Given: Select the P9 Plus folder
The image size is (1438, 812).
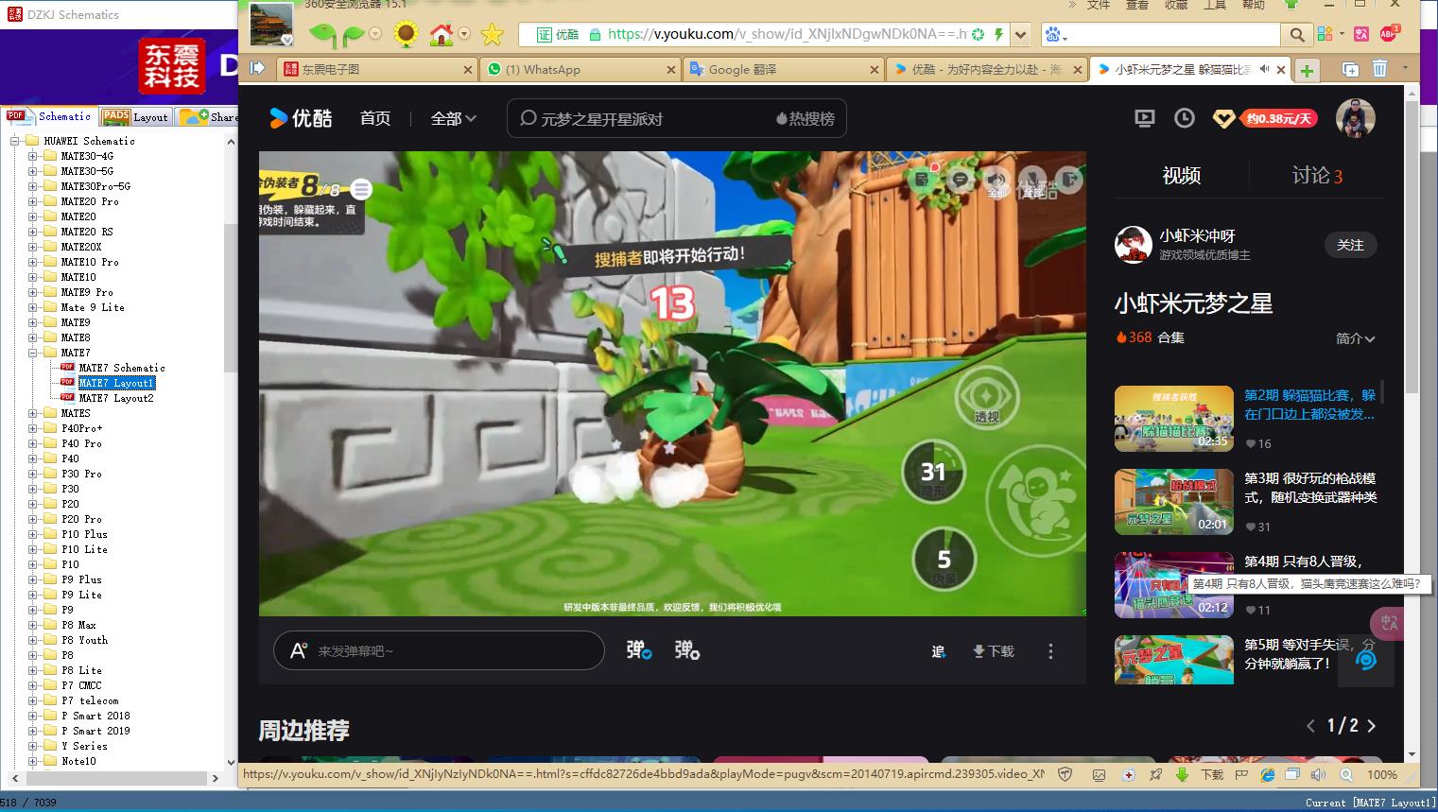Looking at the screenshot, I should (x=81, y=579).
